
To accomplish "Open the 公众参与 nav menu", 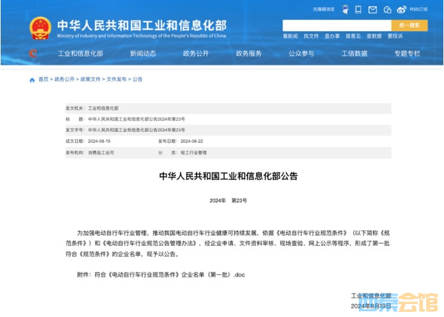I will (x=301, y=53).
